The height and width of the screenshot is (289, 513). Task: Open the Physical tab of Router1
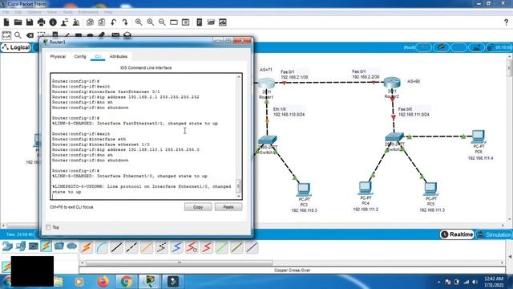pos(58,57)
